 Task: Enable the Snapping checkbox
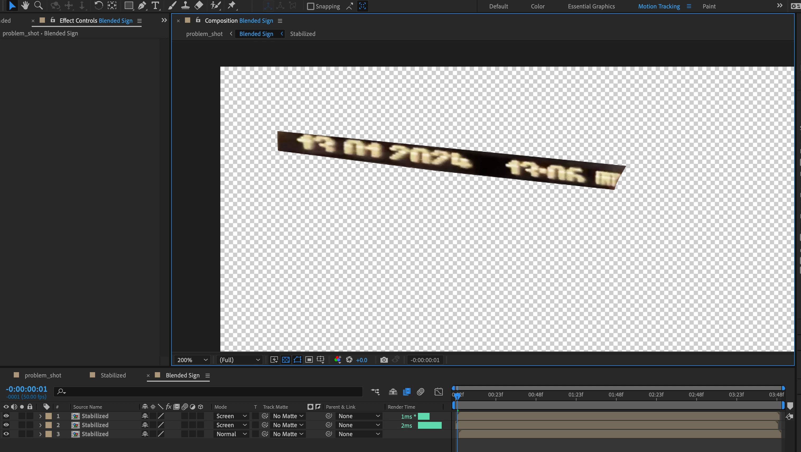[x=310, y=6]
